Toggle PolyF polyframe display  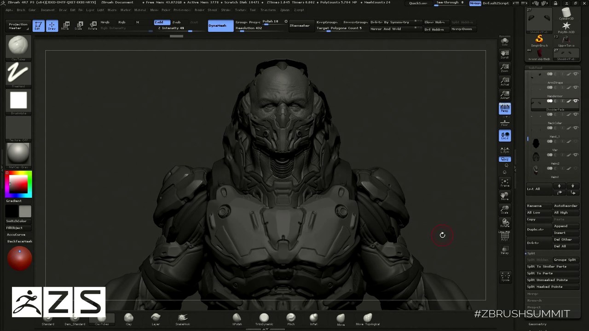coord(505,236)
